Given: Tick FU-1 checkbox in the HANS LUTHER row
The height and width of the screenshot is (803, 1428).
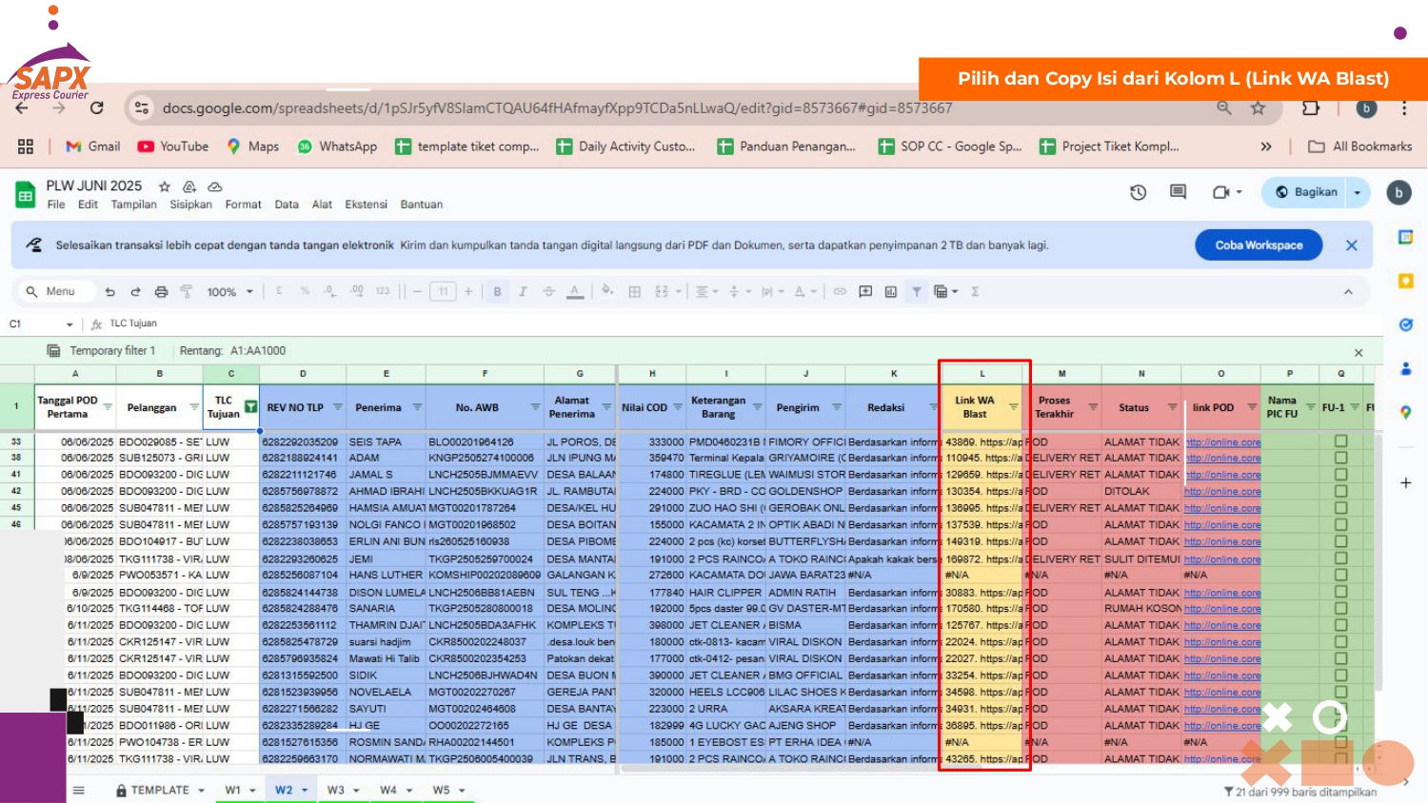Looking at the screenshot, I should [x=1340, y=575].
